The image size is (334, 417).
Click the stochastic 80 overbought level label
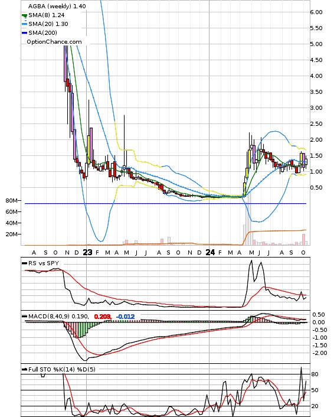(x=315, y=374)
